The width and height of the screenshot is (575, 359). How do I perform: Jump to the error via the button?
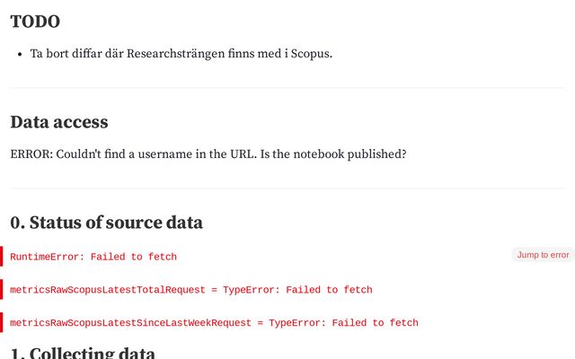click(x=543, y=255)
